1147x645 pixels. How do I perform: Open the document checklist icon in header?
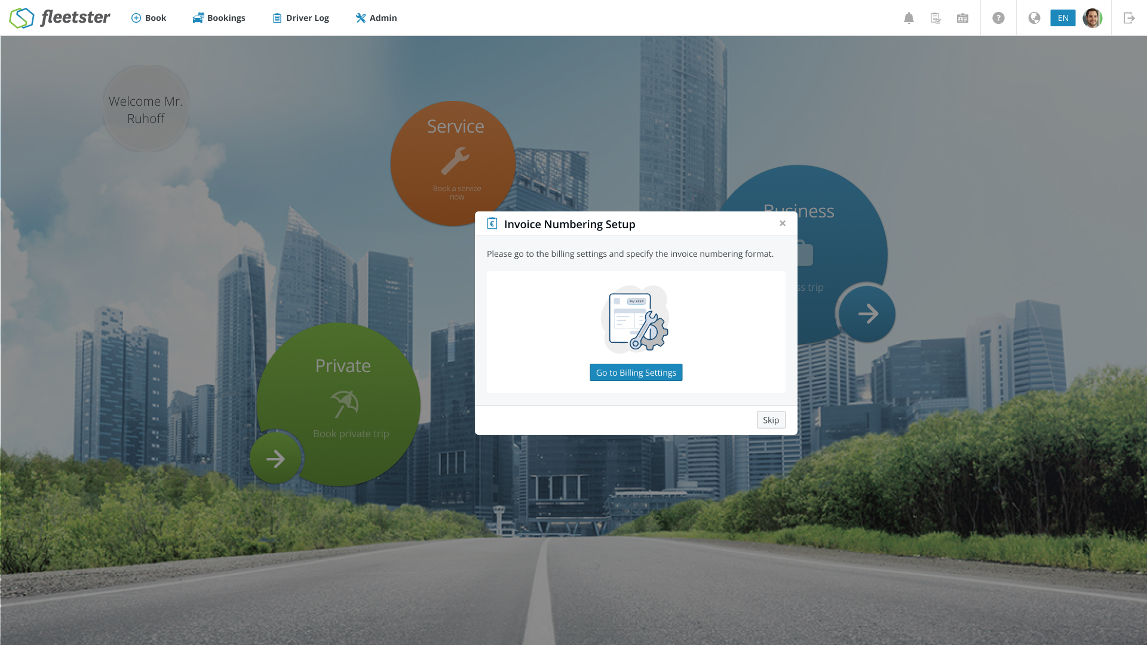click(x=936, y=18)
